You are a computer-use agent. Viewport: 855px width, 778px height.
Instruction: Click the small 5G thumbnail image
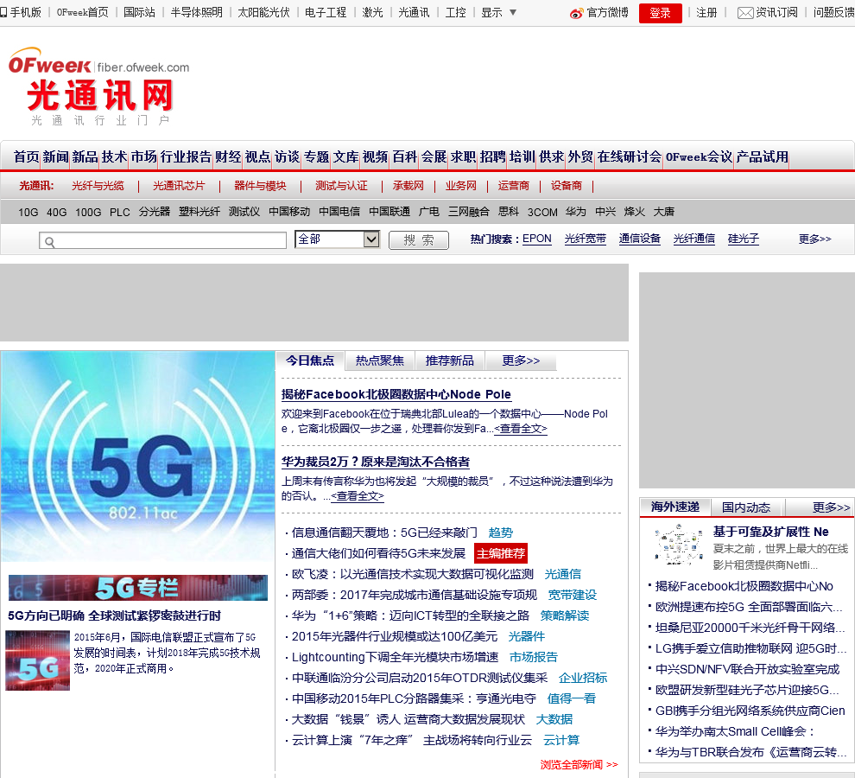pyautogui.click(x=38, y=660)
